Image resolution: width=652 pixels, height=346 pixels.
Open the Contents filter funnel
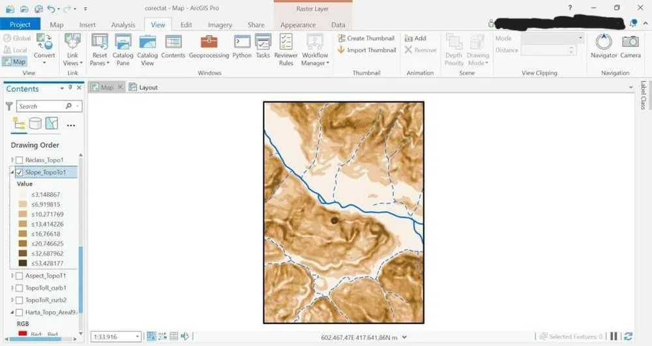coord(8,106)
